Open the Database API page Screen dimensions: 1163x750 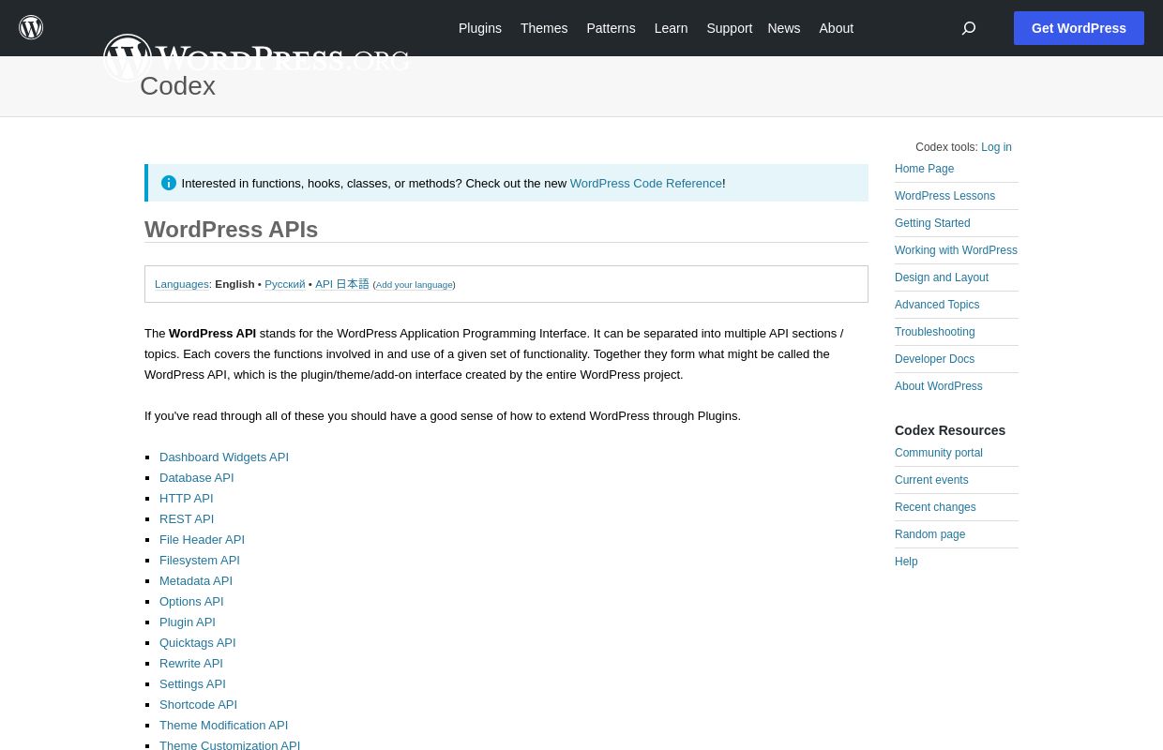tap(197, 478)
